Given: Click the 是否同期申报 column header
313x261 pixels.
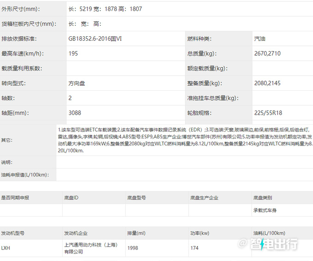Looking at the screenshot, I should point(15,198).
